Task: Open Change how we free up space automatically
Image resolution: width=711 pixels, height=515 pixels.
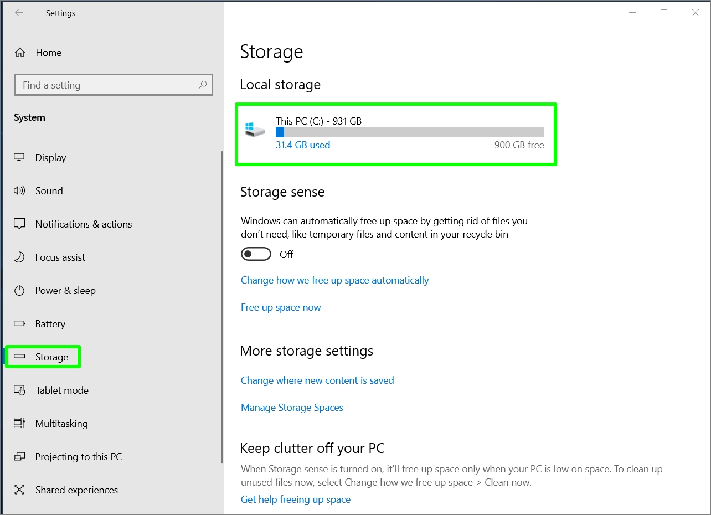Action: [x=335, y=280]
